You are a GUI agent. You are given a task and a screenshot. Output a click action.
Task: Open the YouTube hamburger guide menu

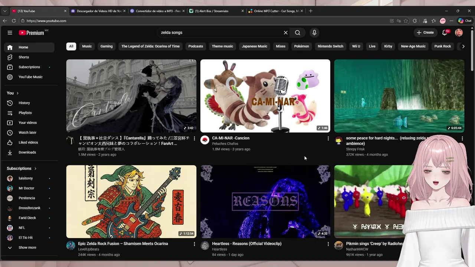pos(10,33)
